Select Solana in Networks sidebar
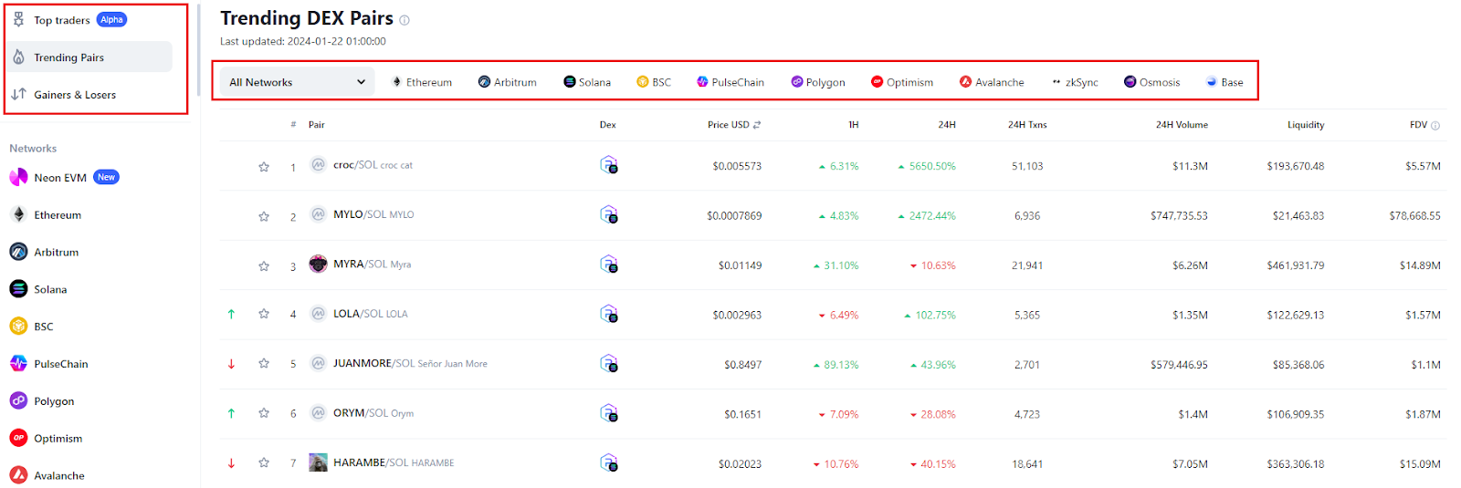 [x=38, y=289]
